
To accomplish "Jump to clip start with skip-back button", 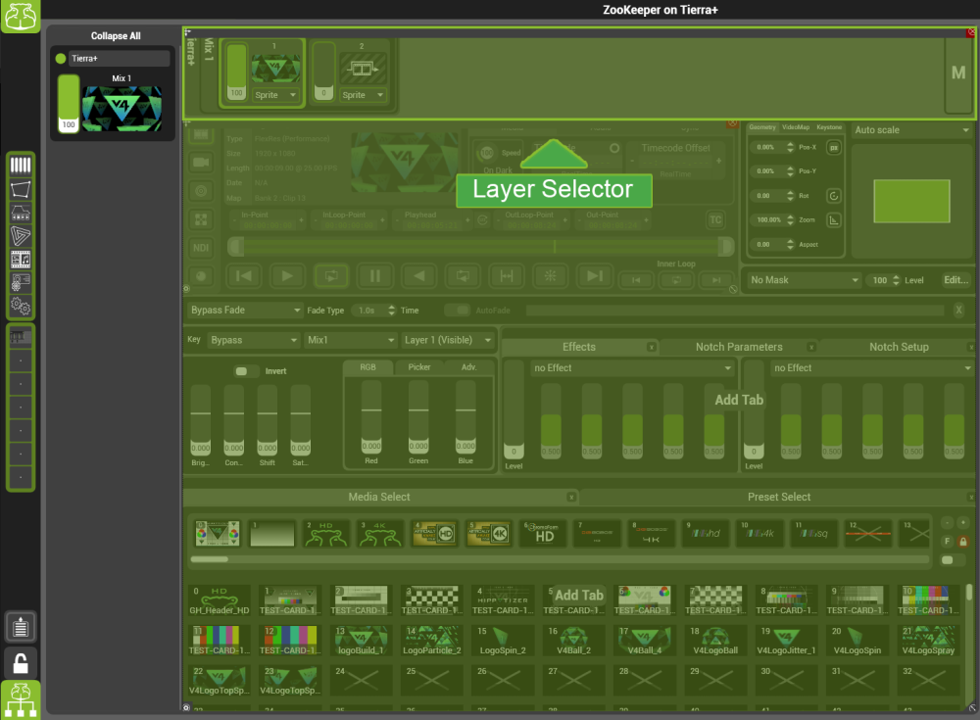I will click(x=243, y=275).
